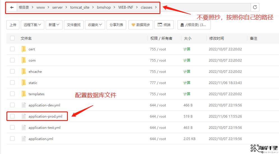Open the 终端 terminal button
The width and height of the screenshot is (279, 154).
pos(164,25)
